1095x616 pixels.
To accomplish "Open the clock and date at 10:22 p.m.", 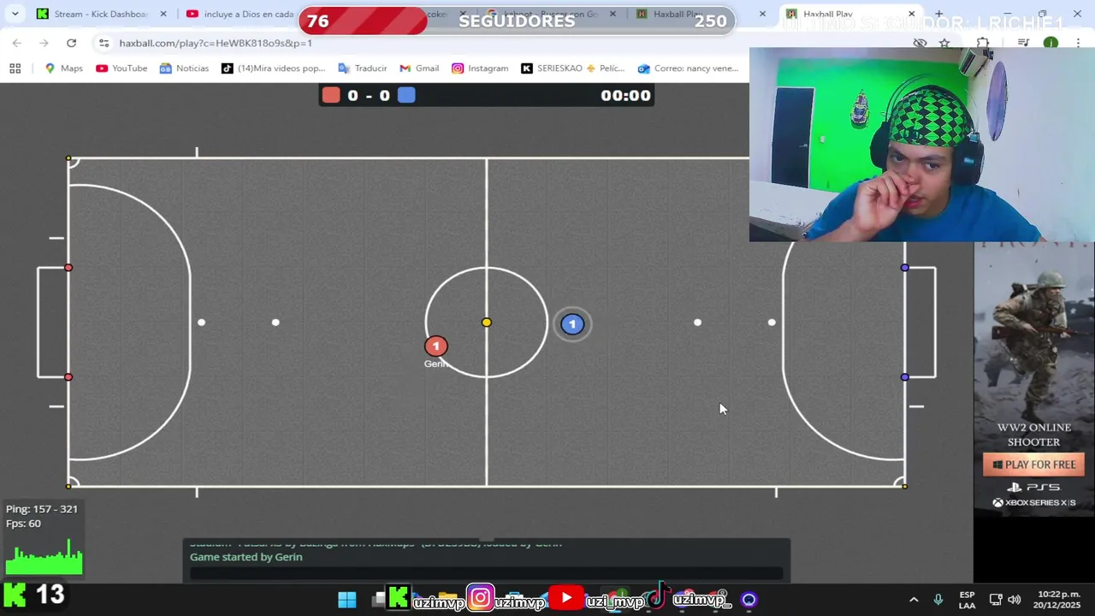I will 1058,600.
